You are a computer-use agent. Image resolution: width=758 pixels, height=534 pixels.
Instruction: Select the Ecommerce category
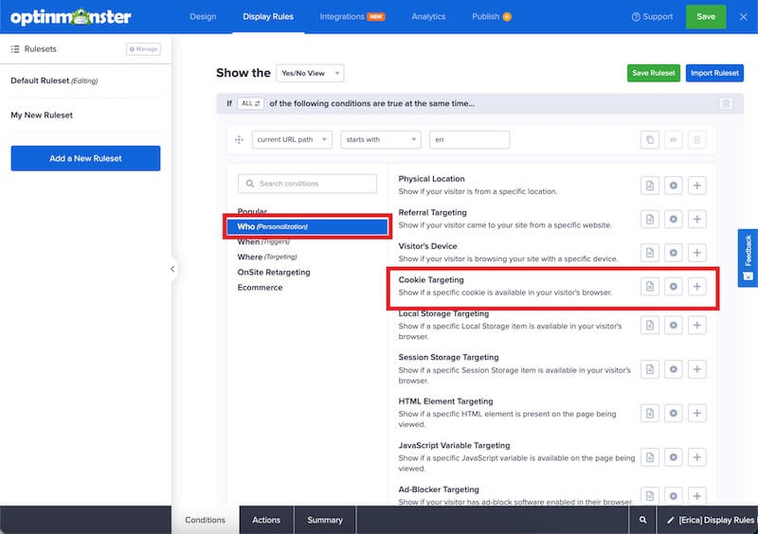(x=260, y=288)
